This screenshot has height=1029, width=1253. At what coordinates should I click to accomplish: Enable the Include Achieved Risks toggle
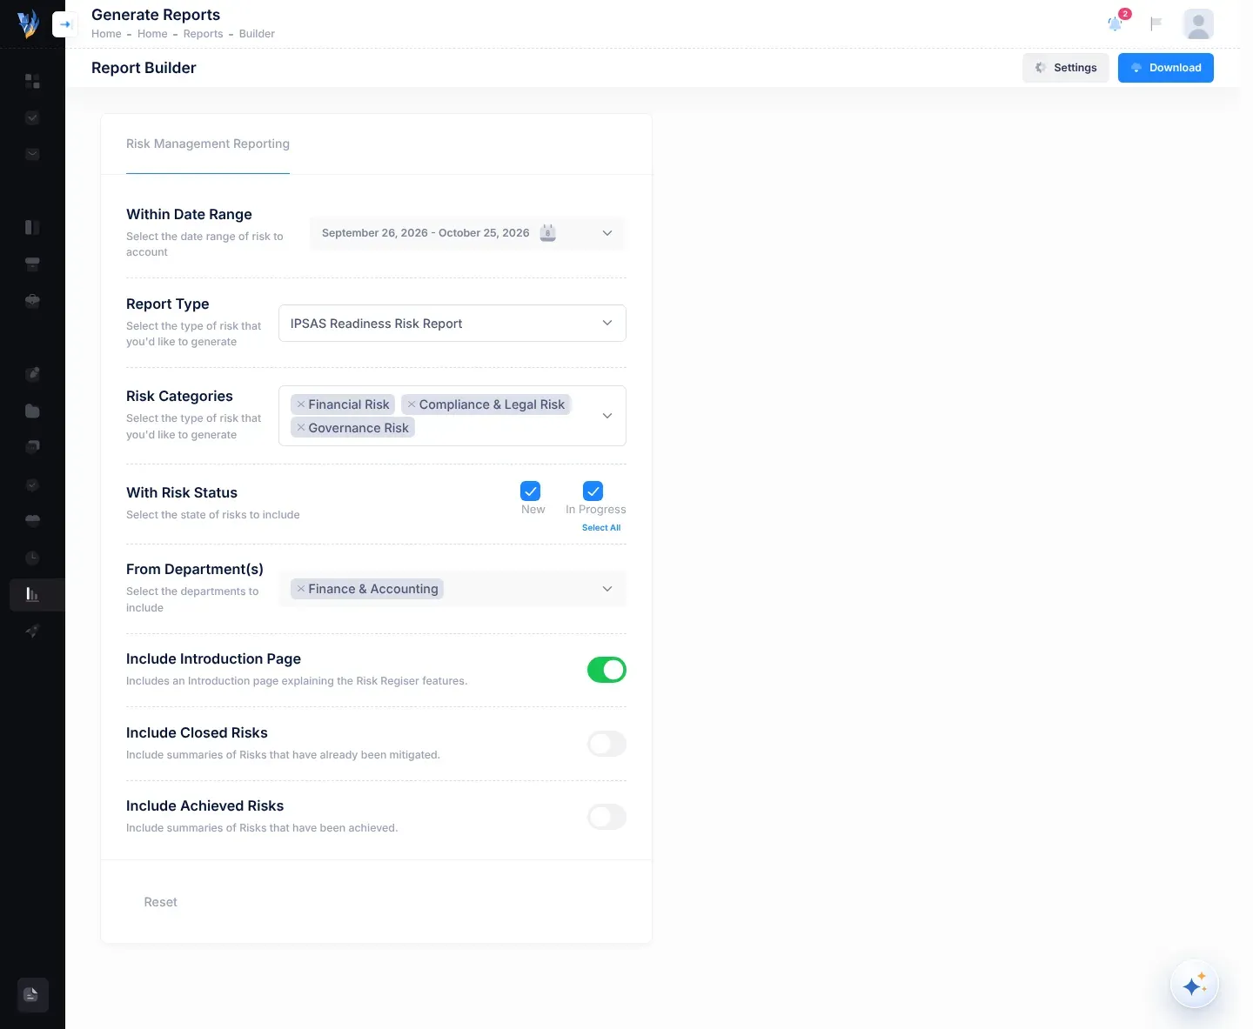[606, 817]
